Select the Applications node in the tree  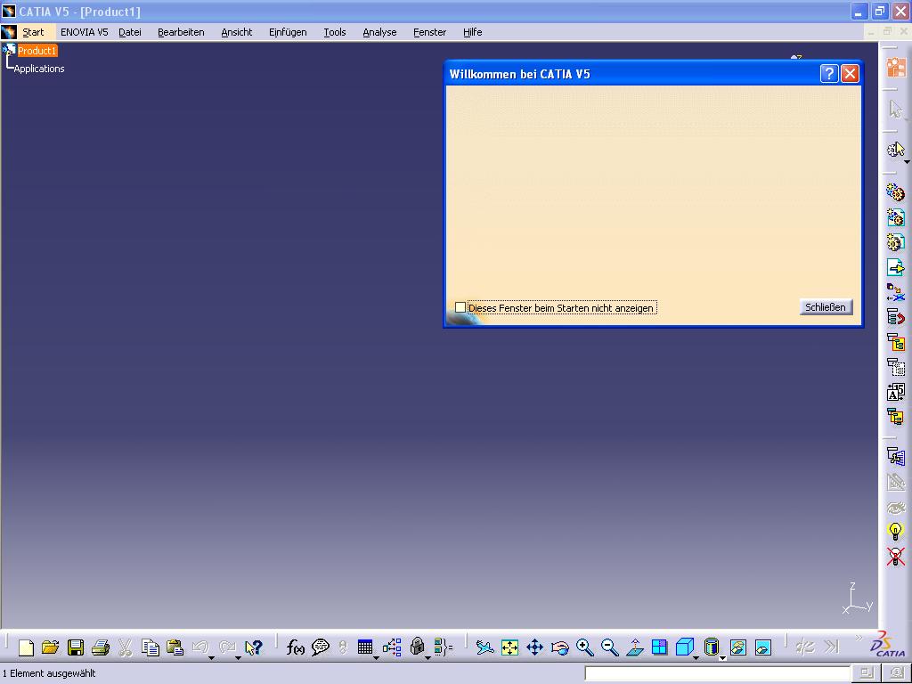pos(39,69)
